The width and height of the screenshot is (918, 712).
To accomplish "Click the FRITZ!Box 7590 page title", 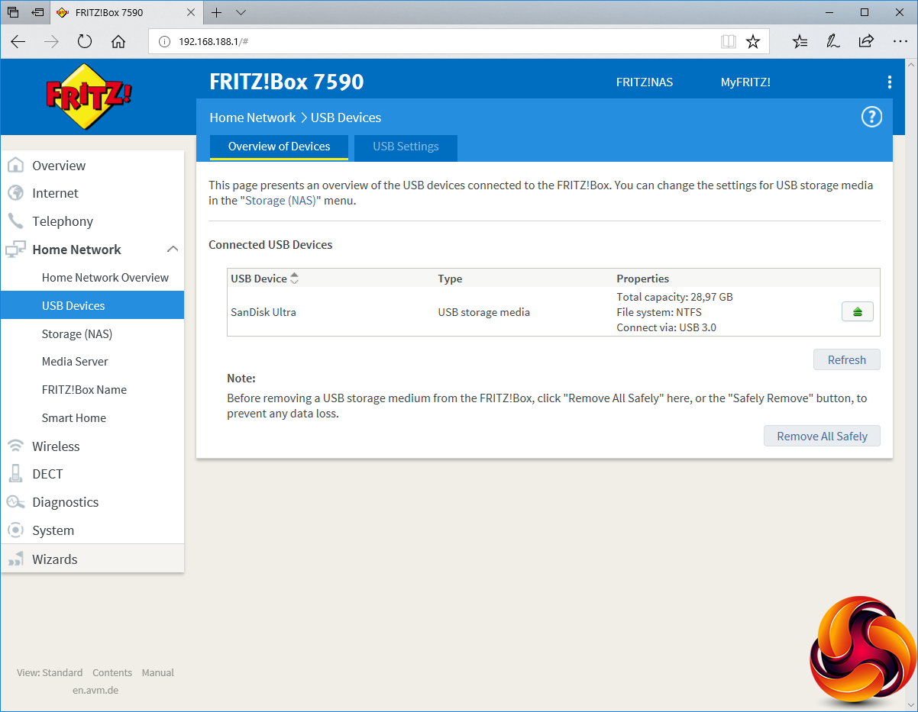I will tap(286, 82).
